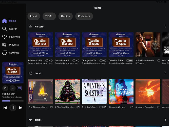Click local-file icon beside Eyes Don't Lie
The image size is (169, 127).
(x=47, y=60)
